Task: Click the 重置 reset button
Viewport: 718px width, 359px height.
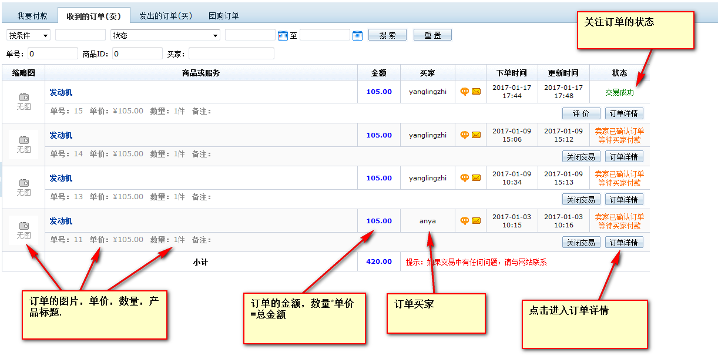Action: (x=432, y=35)
